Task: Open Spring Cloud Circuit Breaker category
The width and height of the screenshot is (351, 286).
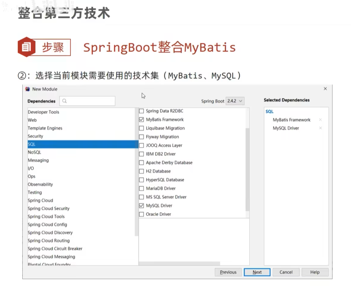Action: point(55,248)
